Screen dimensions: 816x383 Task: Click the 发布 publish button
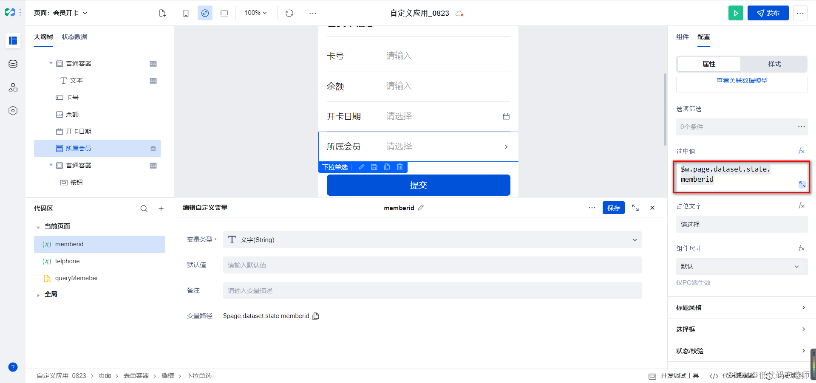(x=768, y=13)
